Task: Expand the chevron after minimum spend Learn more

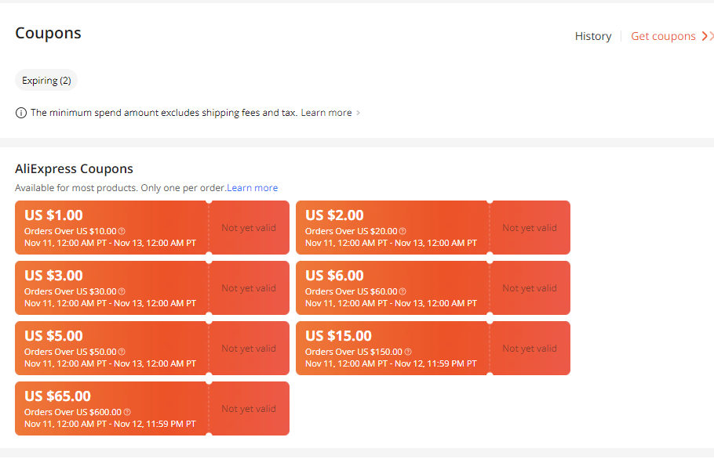Action: coord(359,113)
